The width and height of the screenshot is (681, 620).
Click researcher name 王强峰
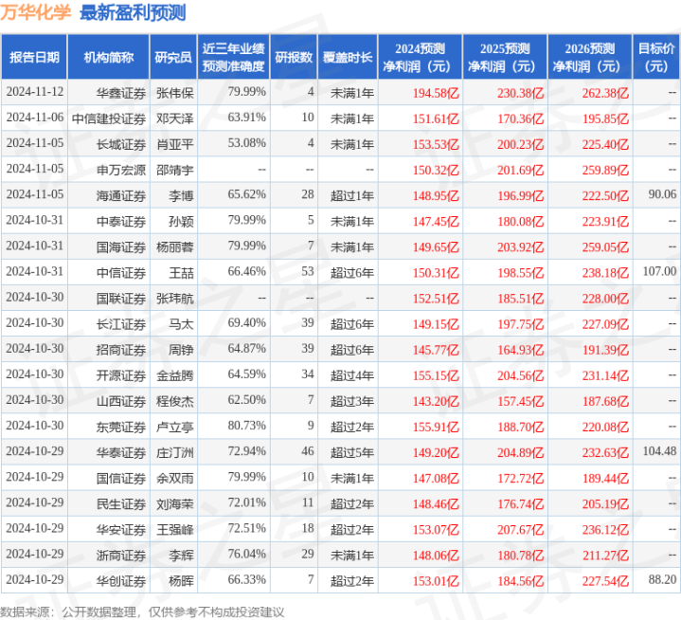(174, 529)
